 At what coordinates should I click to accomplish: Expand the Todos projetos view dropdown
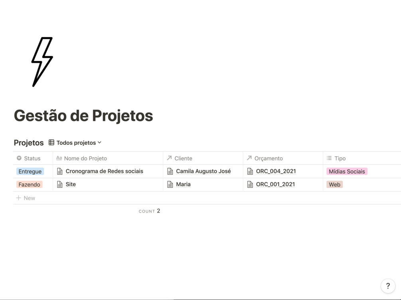point(79,142)
